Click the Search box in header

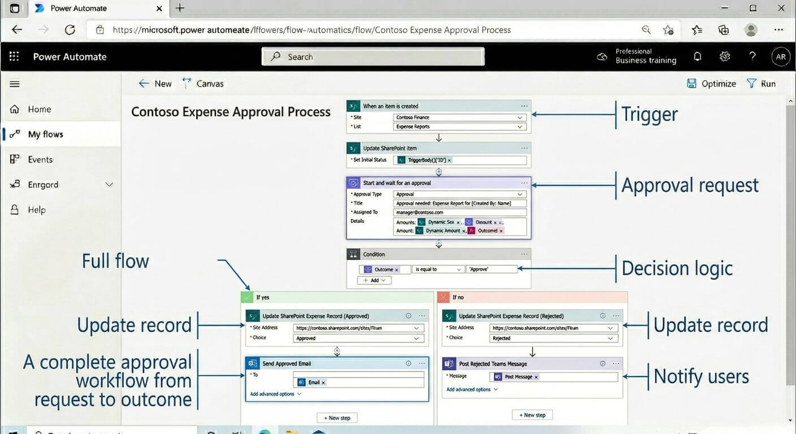pos(373,57)
